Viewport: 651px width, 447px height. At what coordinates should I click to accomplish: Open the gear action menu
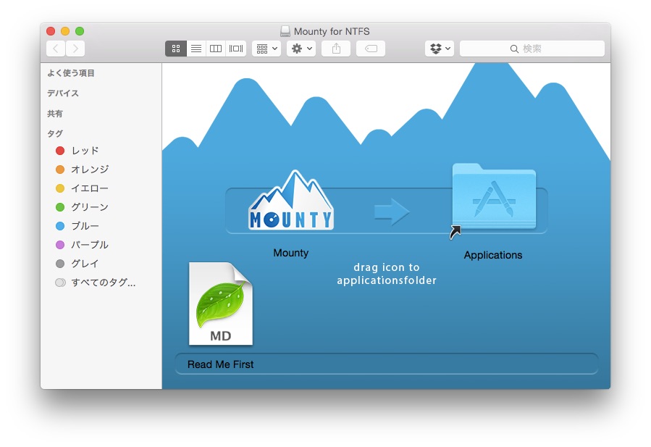[301, 49]
